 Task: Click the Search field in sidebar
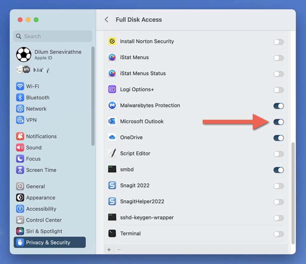(53, 36)
